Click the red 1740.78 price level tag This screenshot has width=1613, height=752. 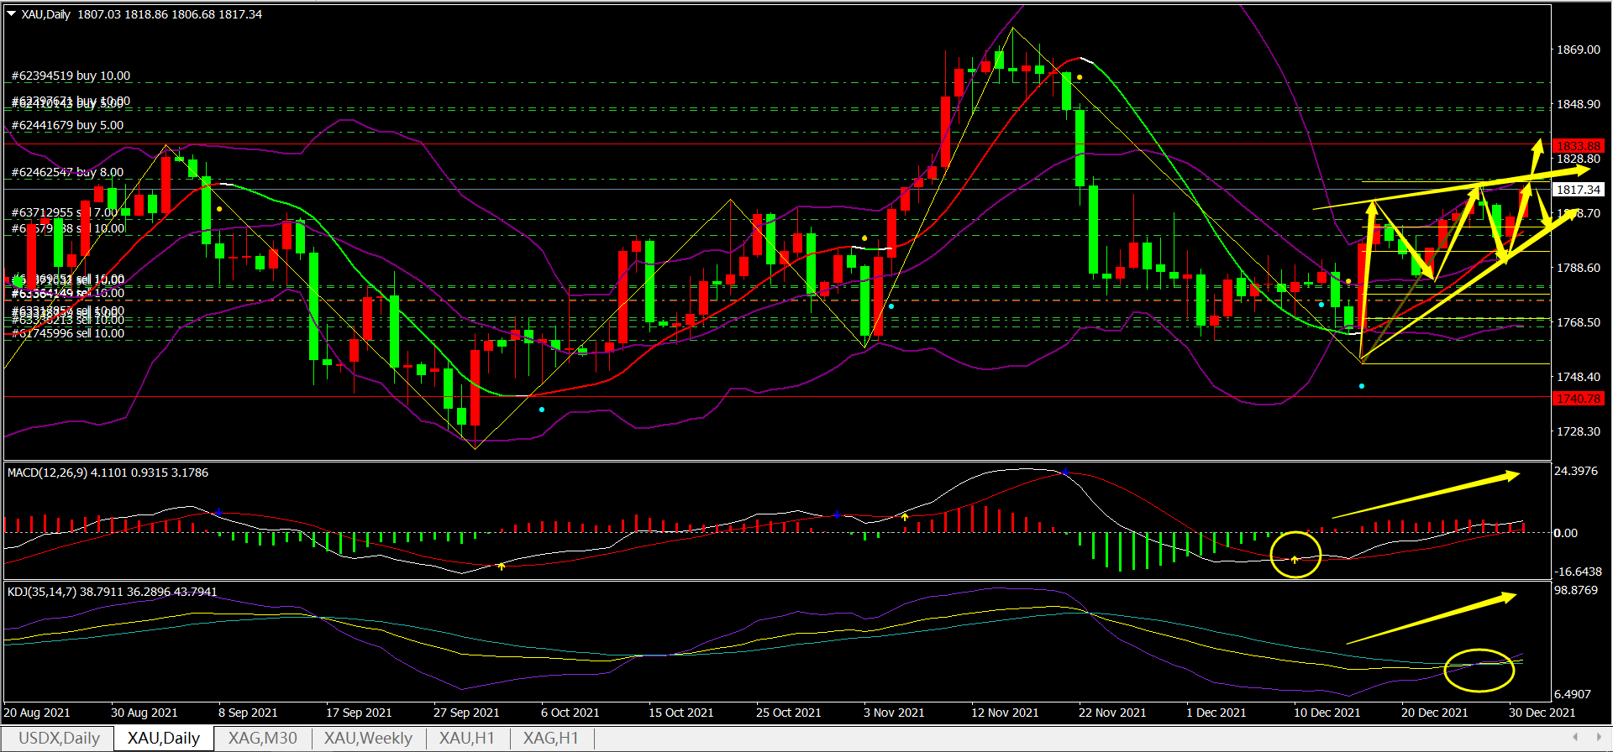[x=1579, y=399]
